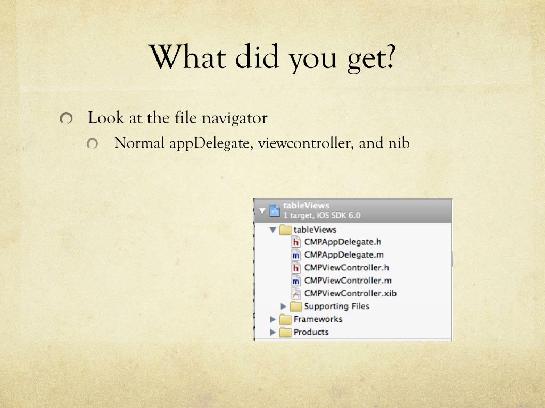Select the CMPViewController.h file name

346,268
